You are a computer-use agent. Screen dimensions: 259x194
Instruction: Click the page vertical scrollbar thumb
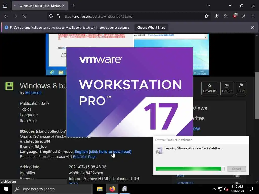tap(257, 95)
